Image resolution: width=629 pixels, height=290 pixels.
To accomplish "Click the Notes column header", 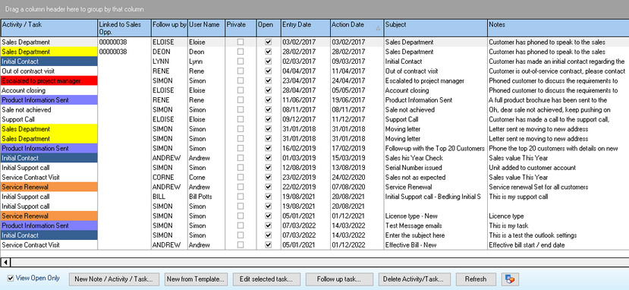I will pyautogui.click(x=558, y=28).
